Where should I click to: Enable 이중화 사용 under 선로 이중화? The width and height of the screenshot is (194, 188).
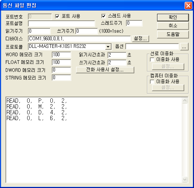pos(152,60)
